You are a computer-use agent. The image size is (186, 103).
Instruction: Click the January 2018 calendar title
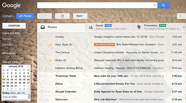point(16,66)
